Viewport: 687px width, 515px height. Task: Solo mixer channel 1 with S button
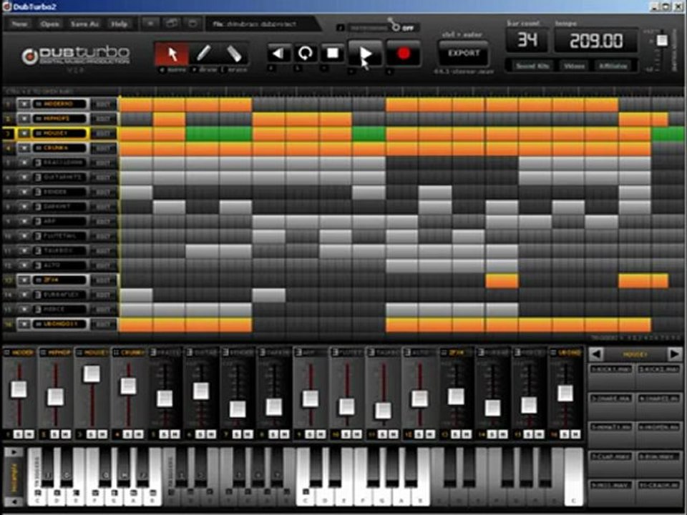click(18, 434)
